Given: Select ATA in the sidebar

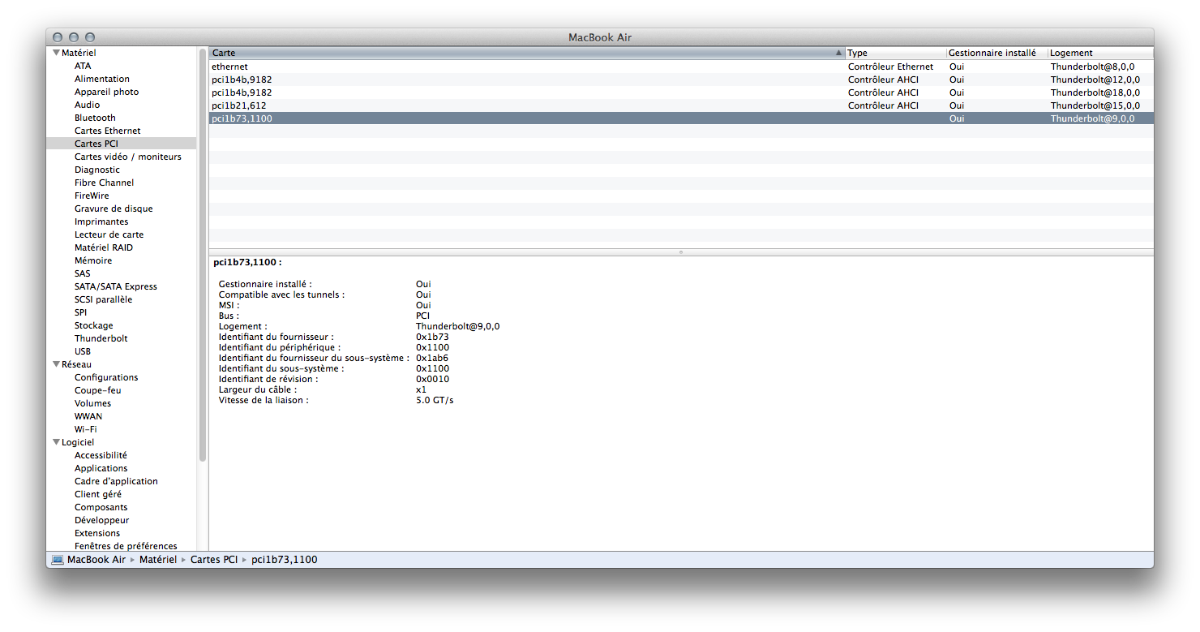Looking at the screenshot, I should 83,66.
